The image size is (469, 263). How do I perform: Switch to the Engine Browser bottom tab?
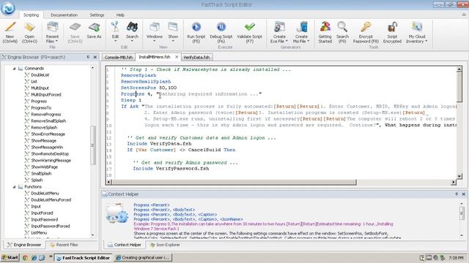tap(24, 245)
